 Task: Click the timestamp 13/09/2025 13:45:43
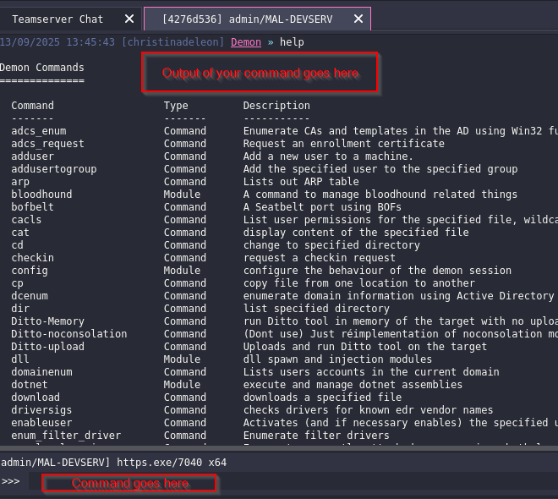pos(57,42)
